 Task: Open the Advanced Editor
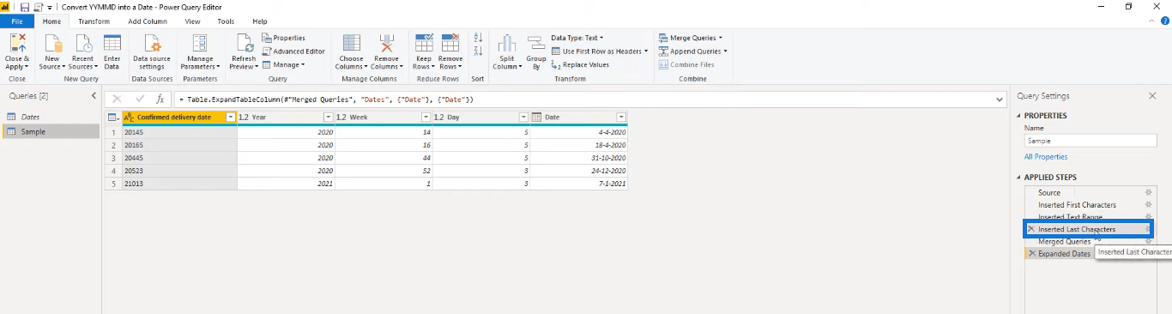tap(293, 51)
